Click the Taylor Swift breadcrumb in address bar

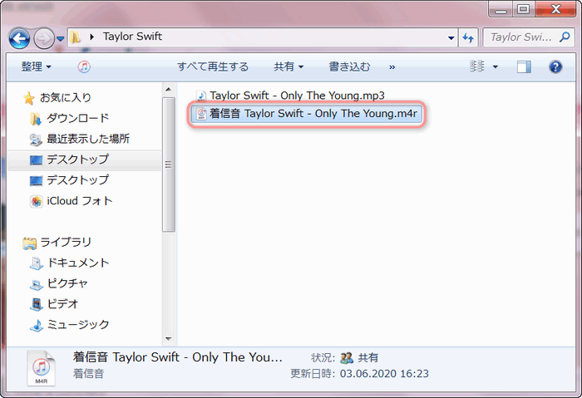132,37
